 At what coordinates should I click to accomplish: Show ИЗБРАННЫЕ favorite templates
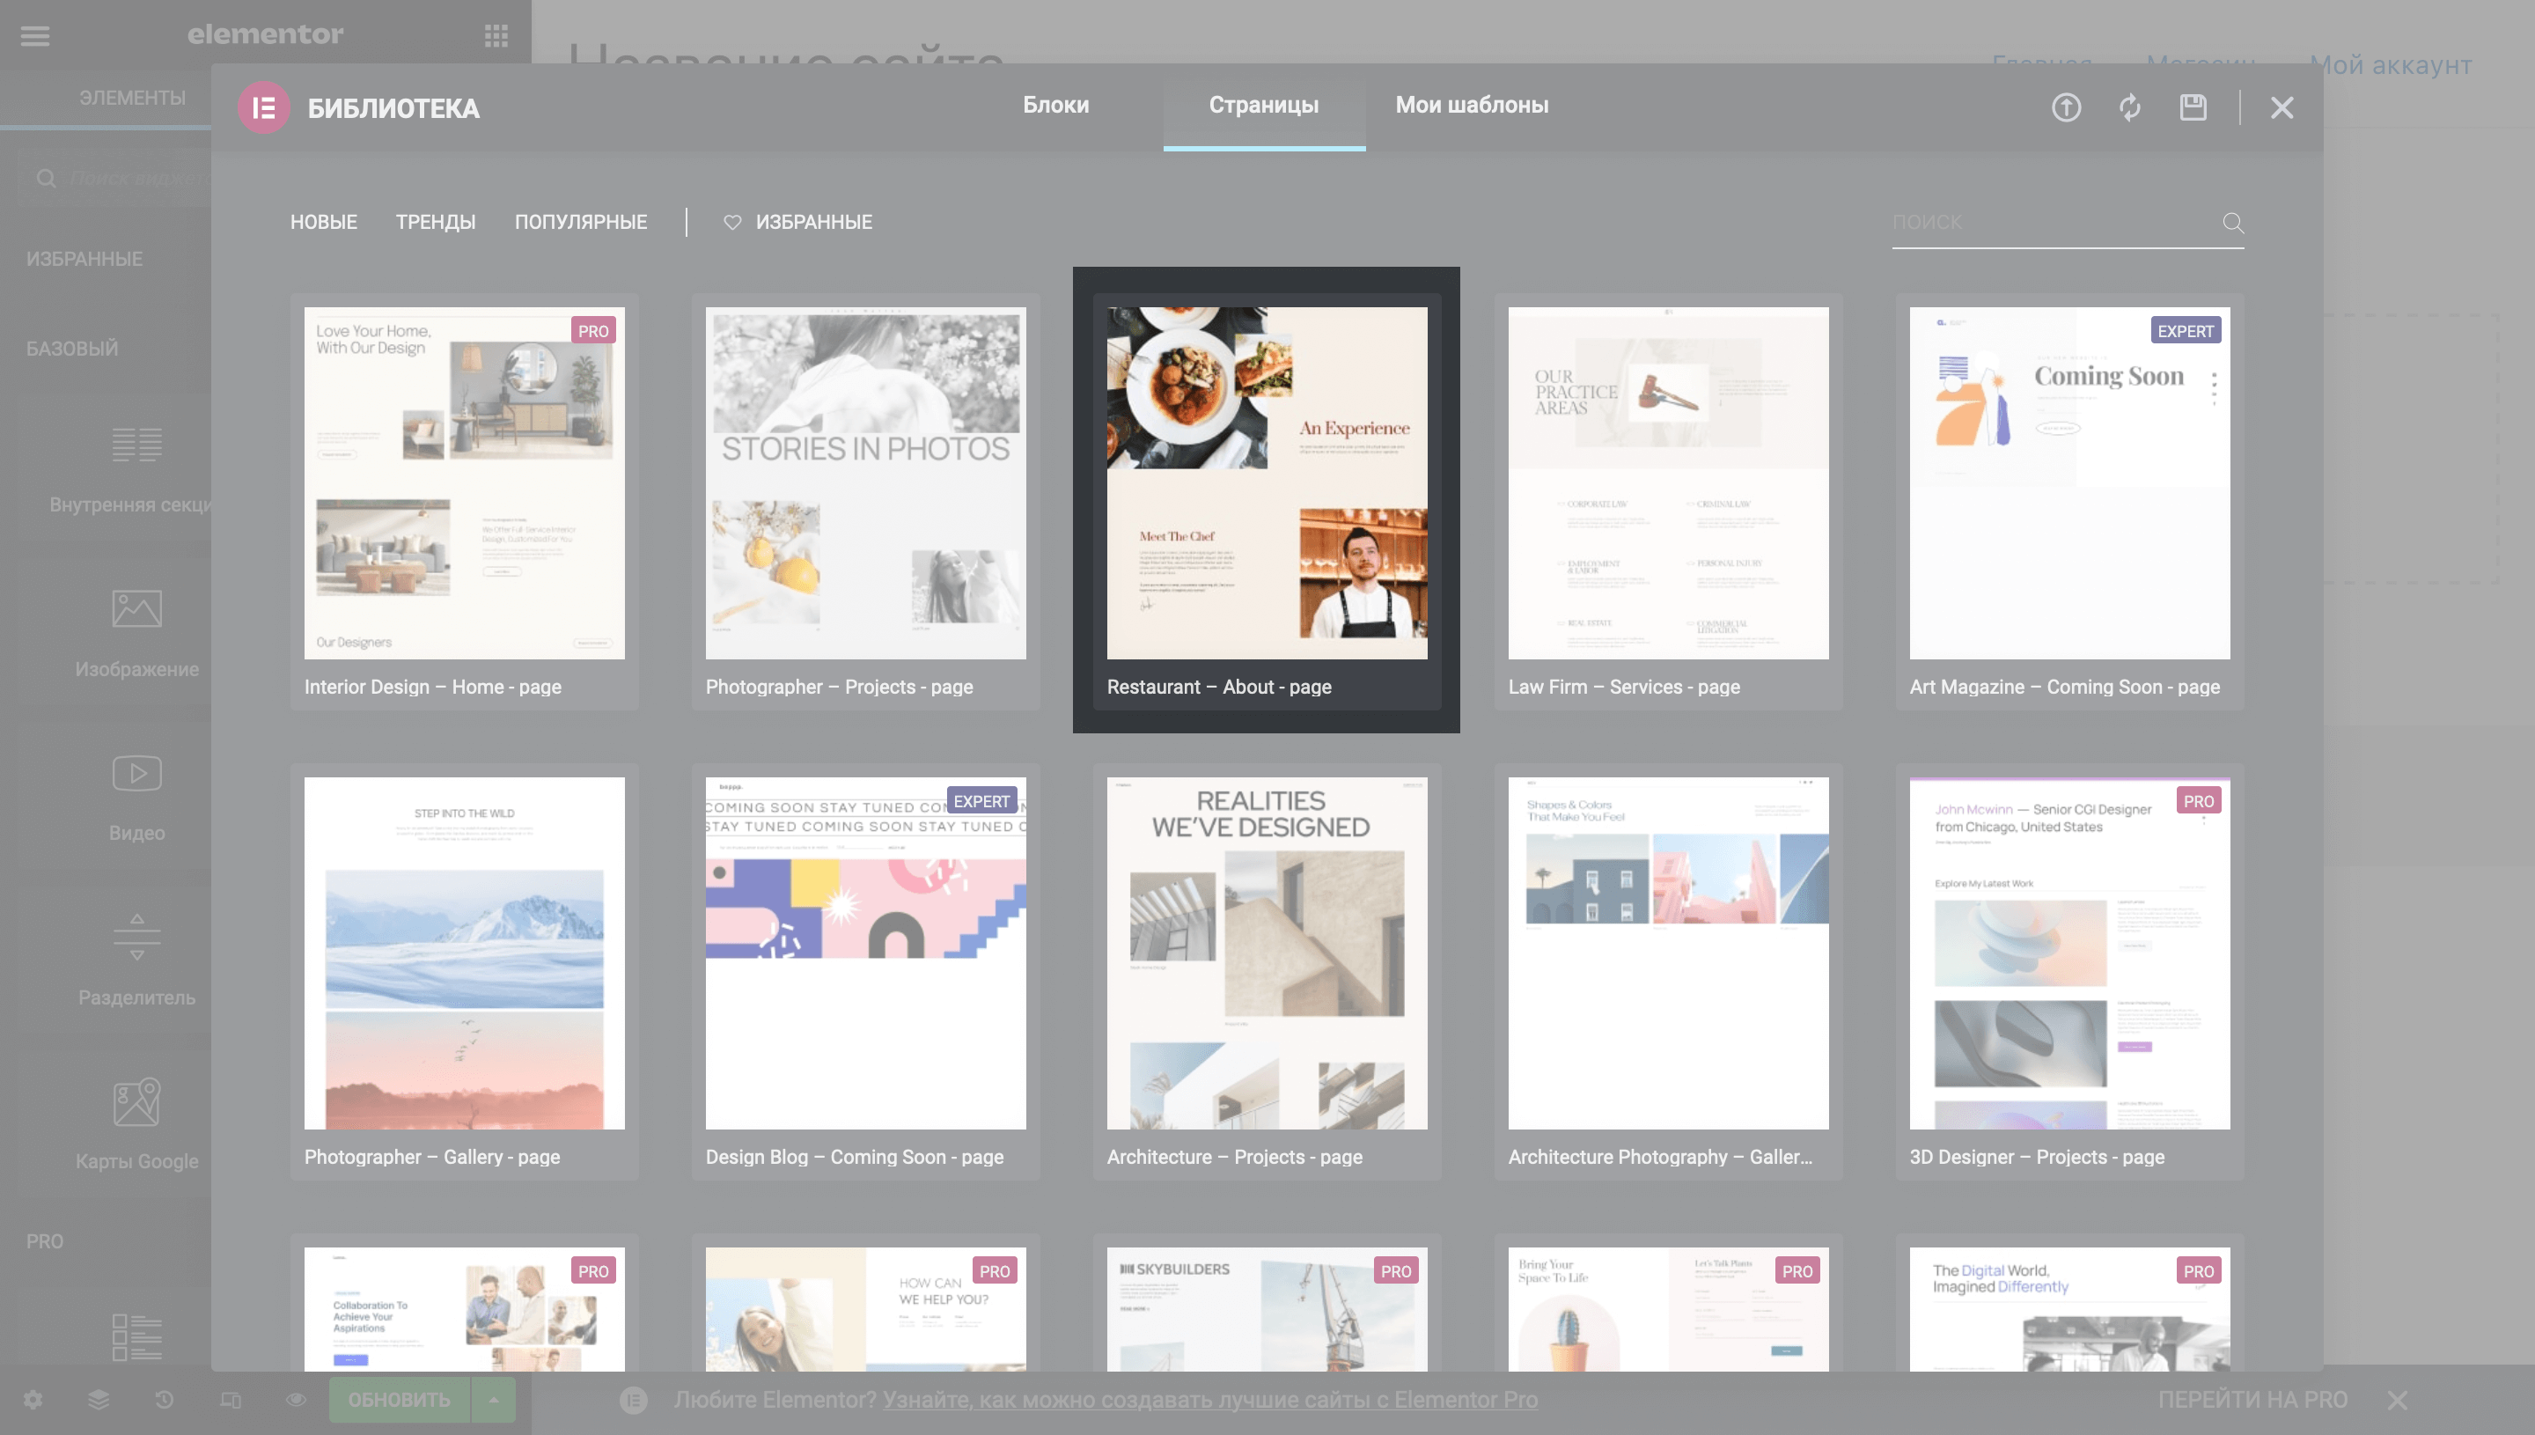[x=814, y=222]
